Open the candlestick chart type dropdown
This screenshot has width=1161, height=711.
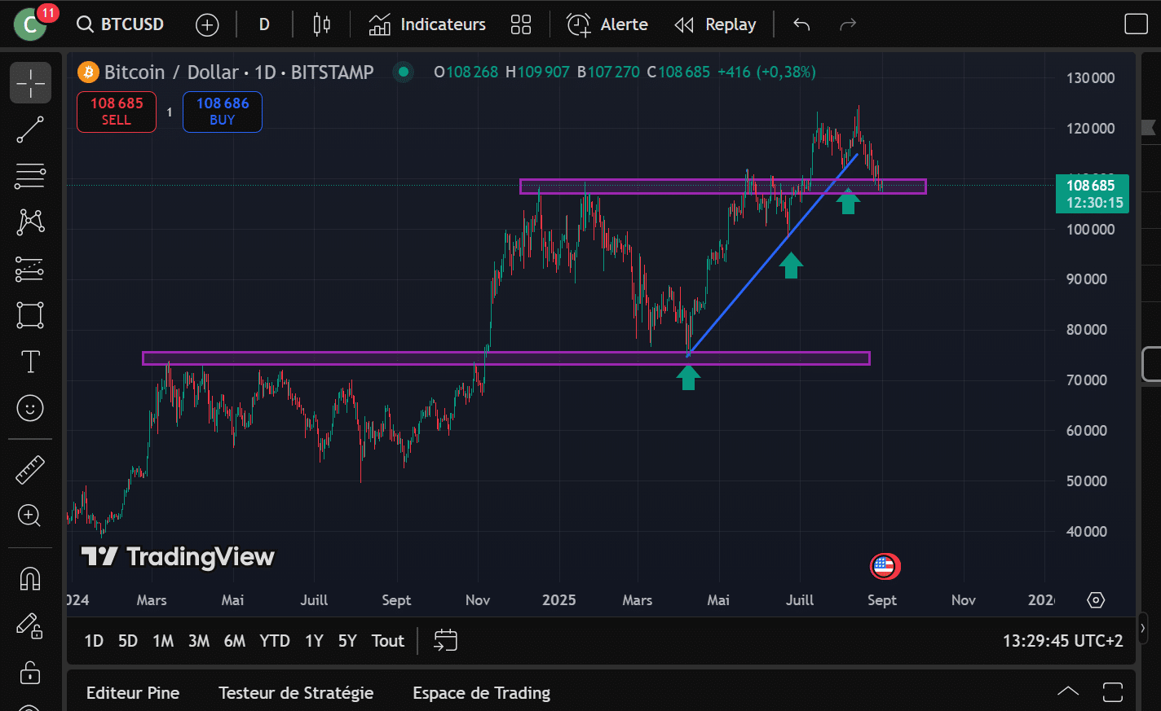tap(322, 24)
